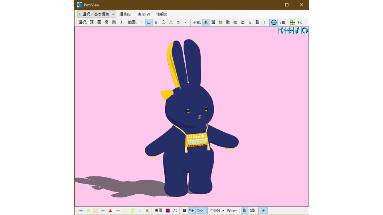Toggle the 影 shadow button
The width and height of the screenshot is (383, 215).
[245, 210]
